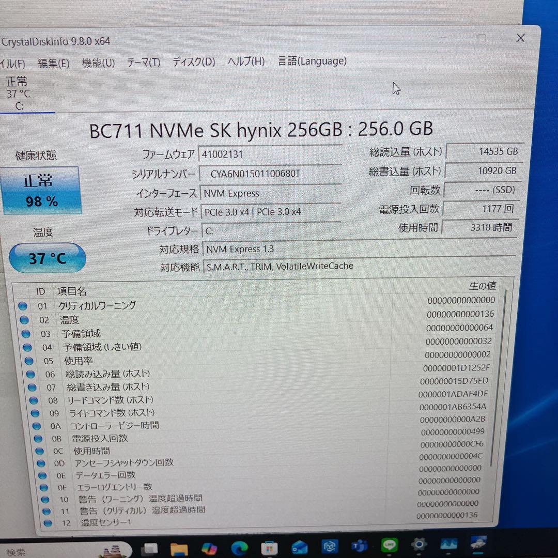Click the ドライブレター field showing C:

[x=272, y=231]
